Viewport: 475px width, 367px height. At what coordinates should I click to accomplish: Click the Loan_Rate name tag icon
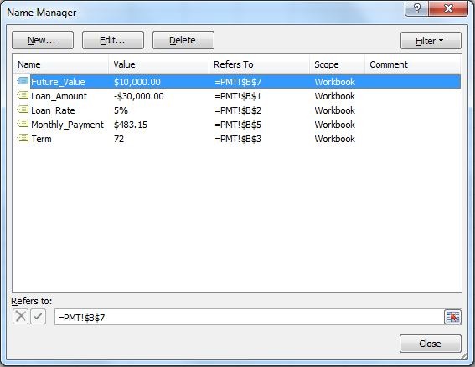(x=23, y=110)
